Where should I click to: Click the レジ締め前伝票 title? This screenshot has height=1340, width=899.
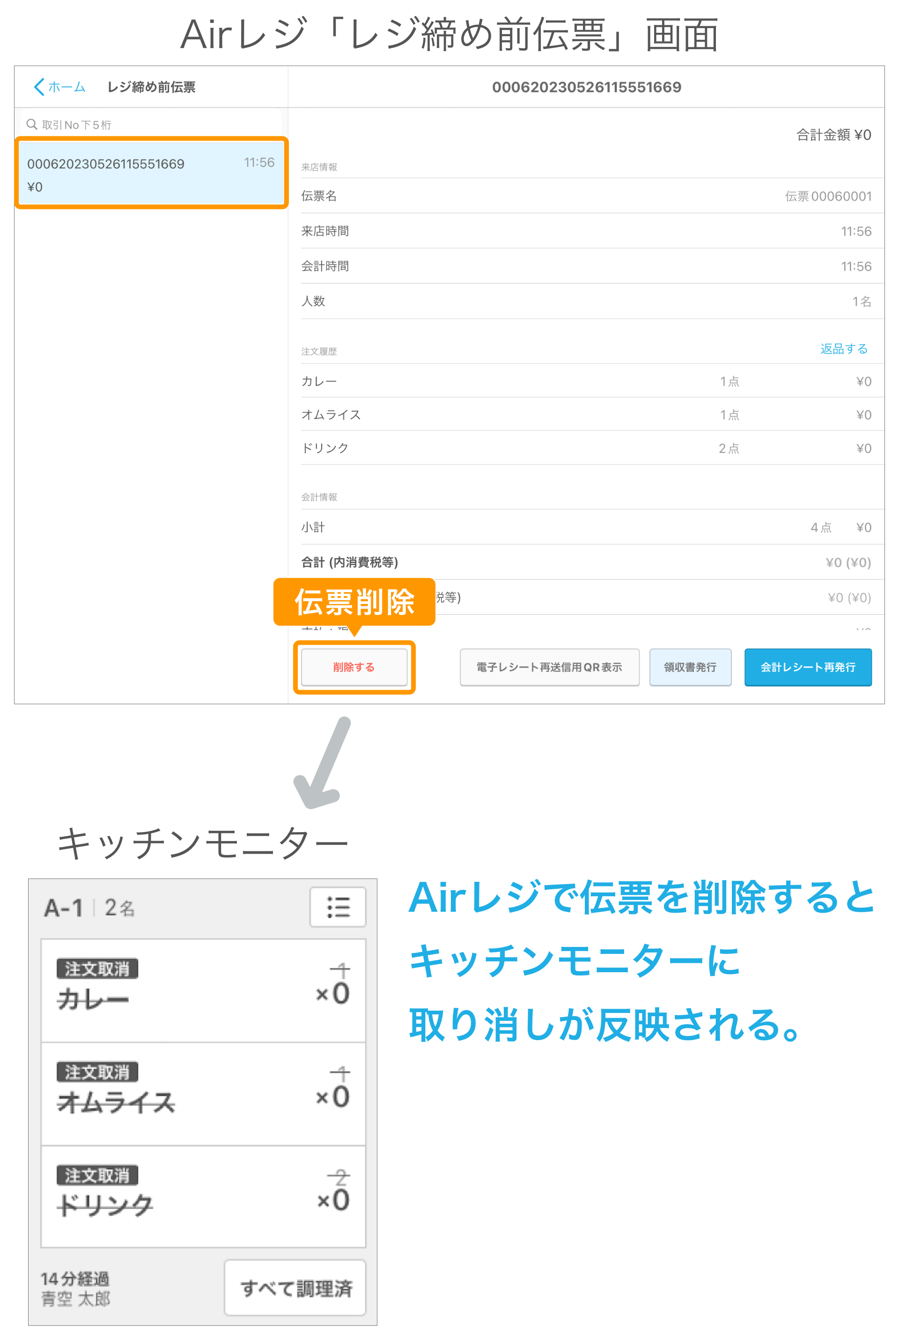pyautogui.click(x=151, y=87)
